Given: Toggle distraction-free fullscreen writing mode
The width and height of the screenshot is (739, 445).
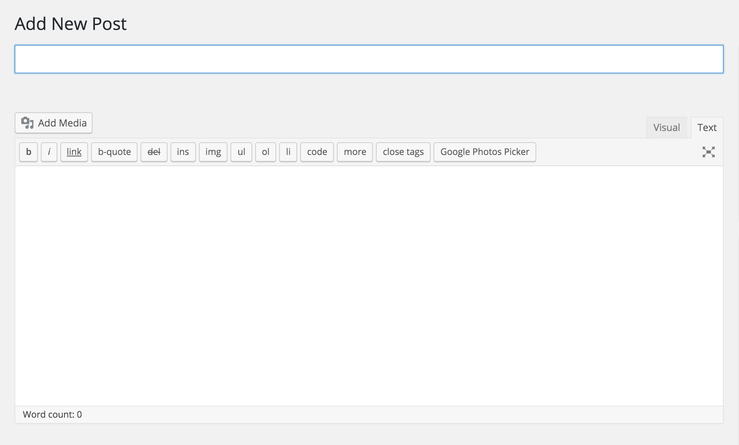Looking at the screenshot, I should click(x=708, y=152).
